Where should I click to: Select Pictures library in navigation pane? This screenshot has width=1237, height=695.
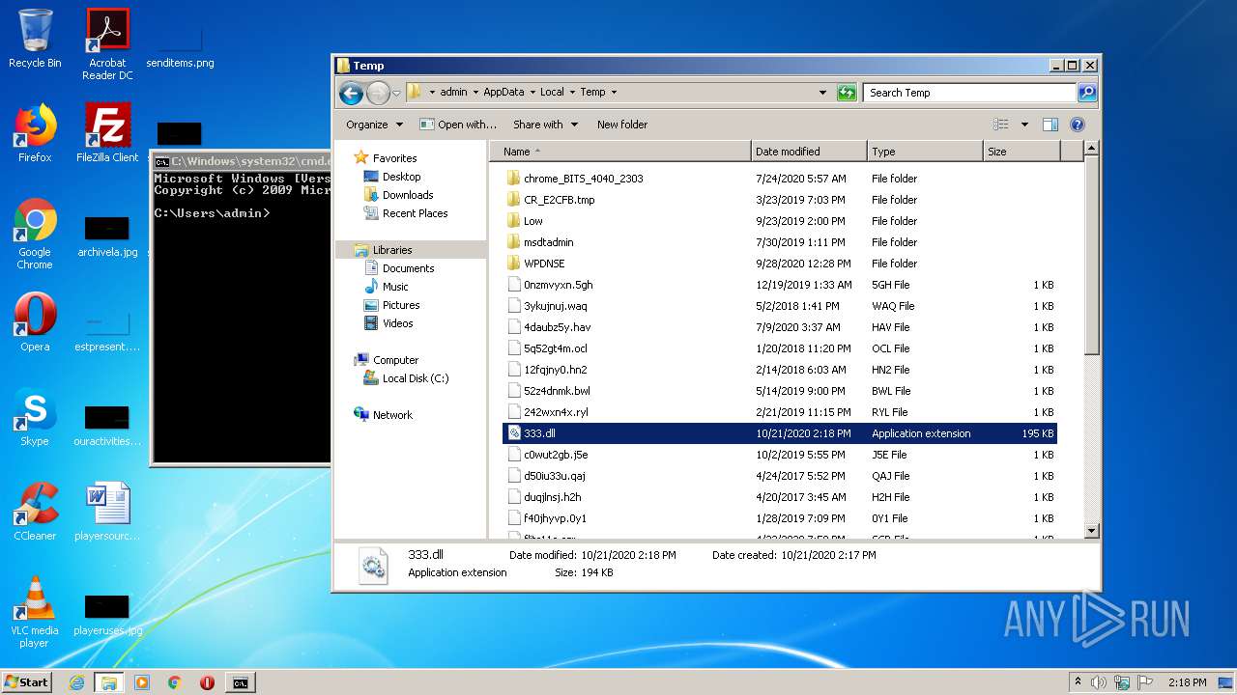tap(392, 305)
